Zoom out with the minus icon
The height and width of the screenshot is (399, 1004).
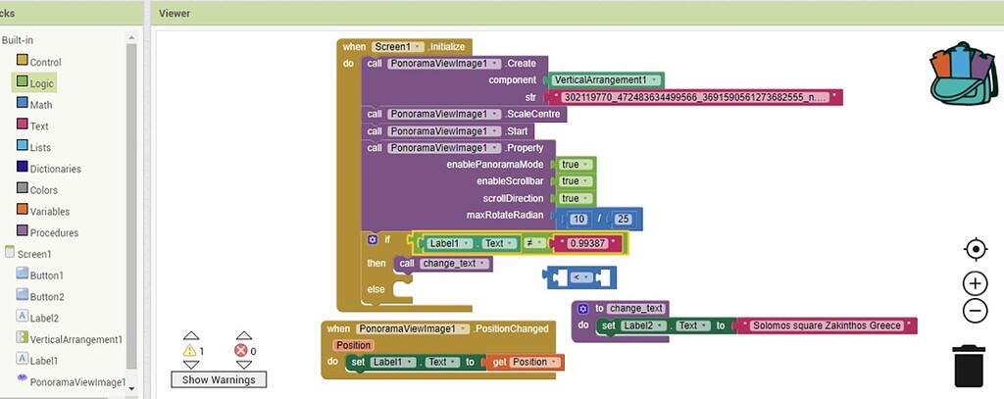(975, 312)
